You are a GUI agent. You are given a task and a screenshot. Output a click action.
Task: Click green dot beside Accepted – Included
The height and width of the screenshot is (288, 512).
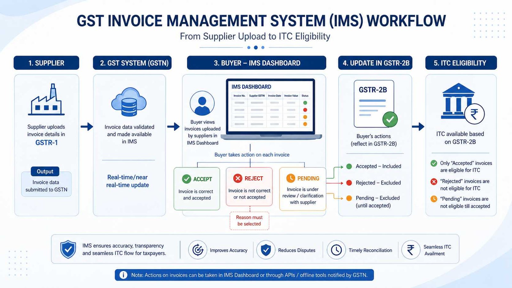(x=349, y=166)
